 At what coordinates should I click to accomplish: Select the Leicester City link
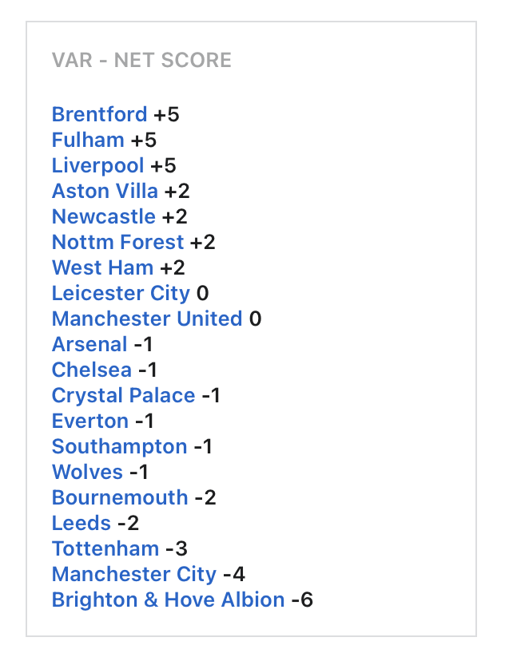[x=121, y=293]
